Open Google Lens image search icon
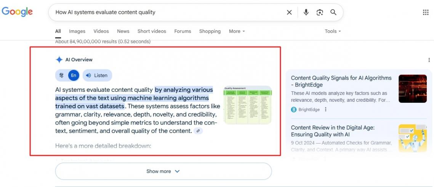The width and height of the screenshot is (434, 187). pyautogui.click(x=320, y=12)
